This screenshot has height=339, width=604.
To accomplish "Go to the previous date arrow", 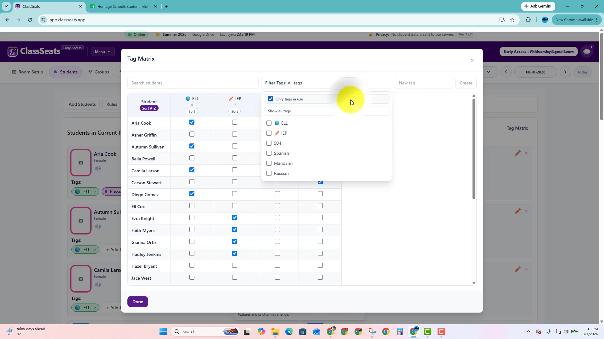I will (x=506, y=72).
